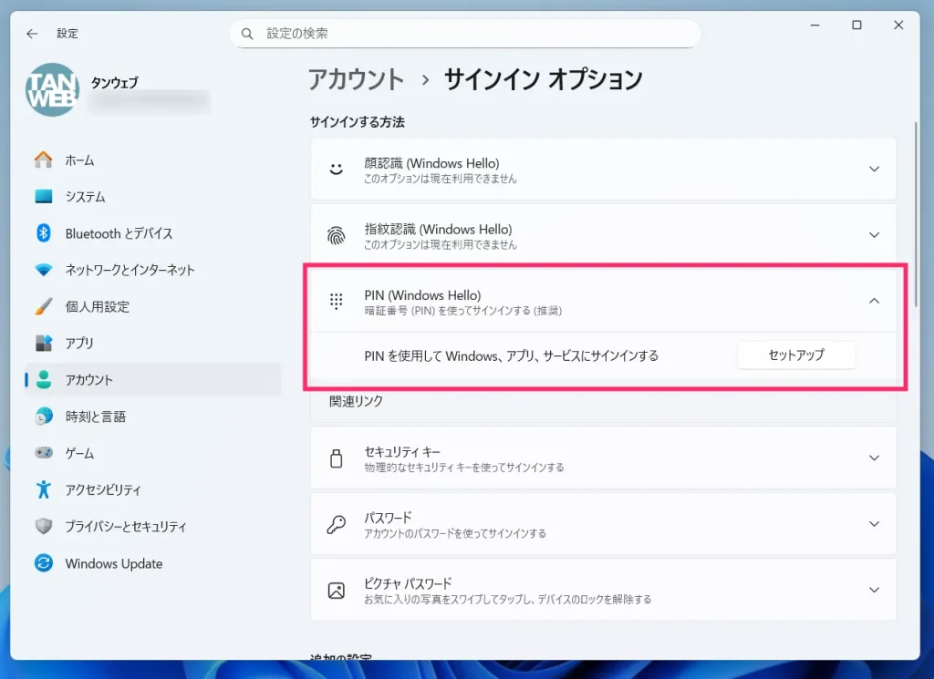The height and width of the screenshot is (679, 934).
Task: Click the アカウント person icon
Action: point(44,380)
